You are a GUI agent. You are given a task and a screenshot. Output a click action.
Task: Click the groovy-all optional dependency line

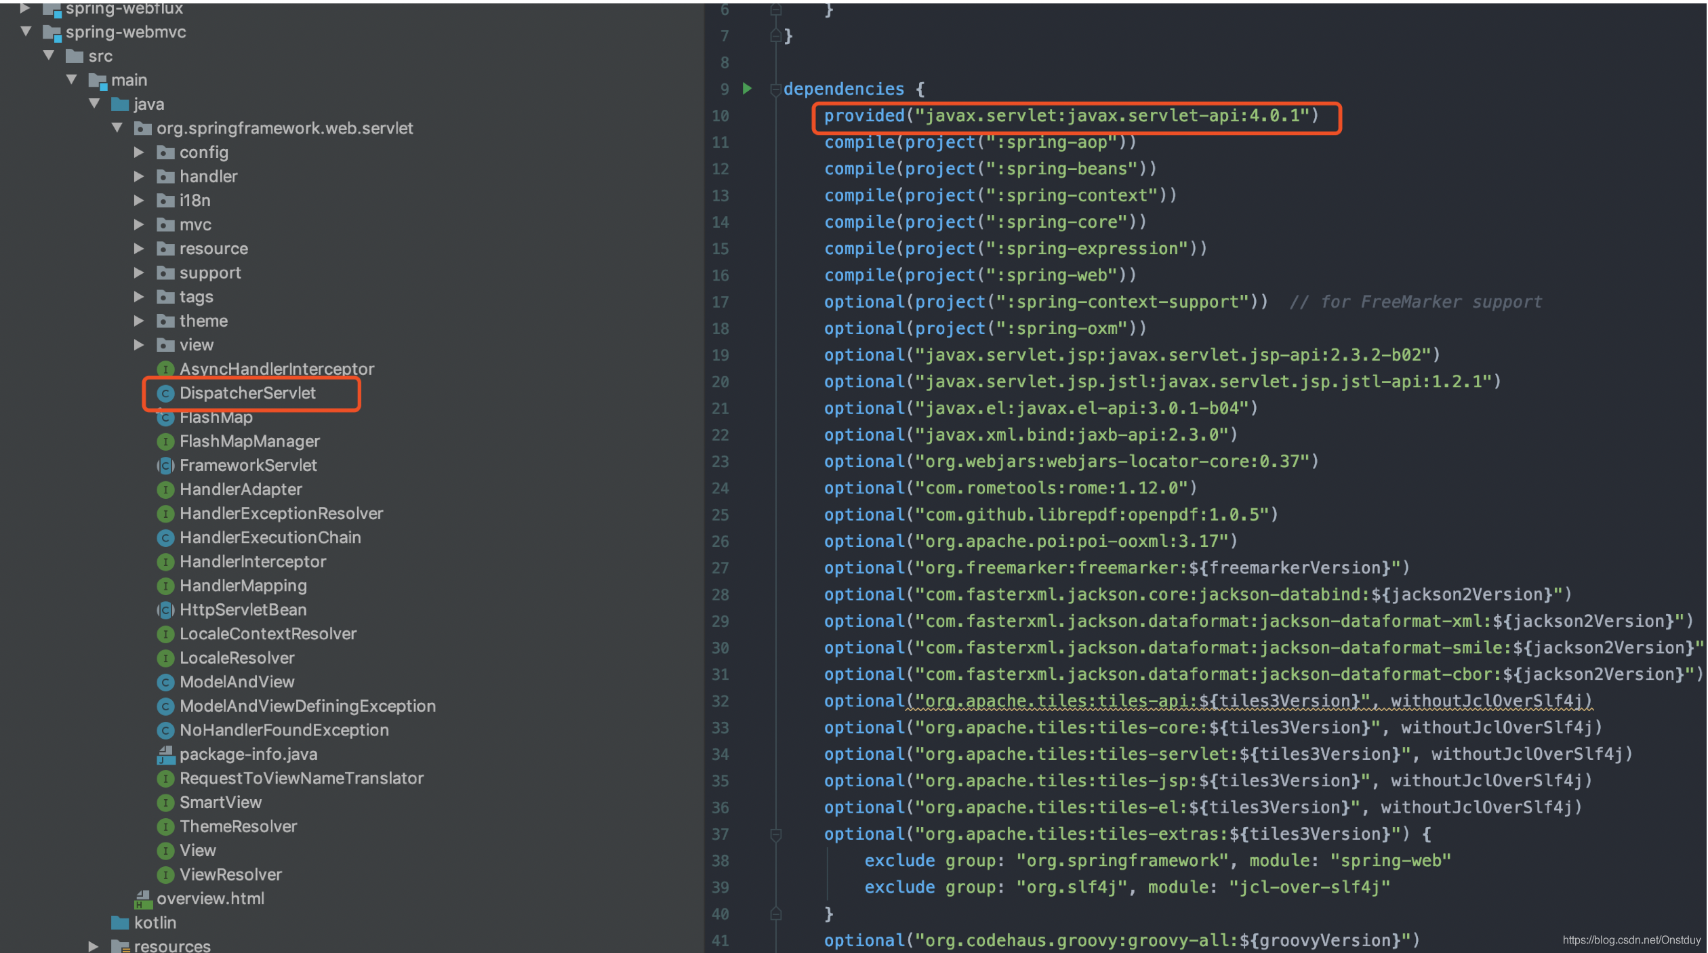click(x=1122, y=940)
